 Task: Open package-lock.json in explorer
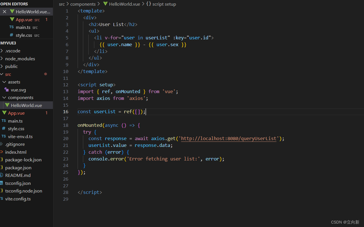[x=23, y=160]
